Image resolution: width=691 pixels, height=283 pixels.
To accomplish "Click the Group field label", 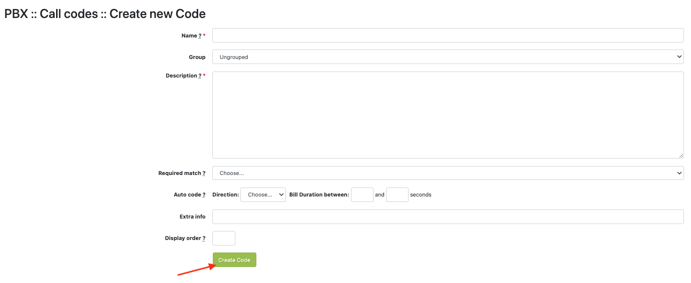I will (197, 57).
